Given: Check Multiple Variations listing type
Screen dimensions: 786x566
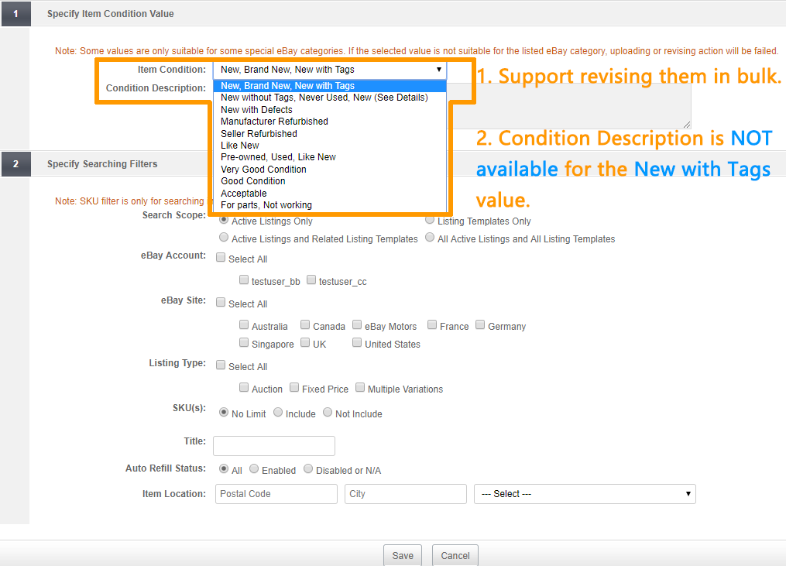Looking at the screenshot, I should [x=360, y=387].
